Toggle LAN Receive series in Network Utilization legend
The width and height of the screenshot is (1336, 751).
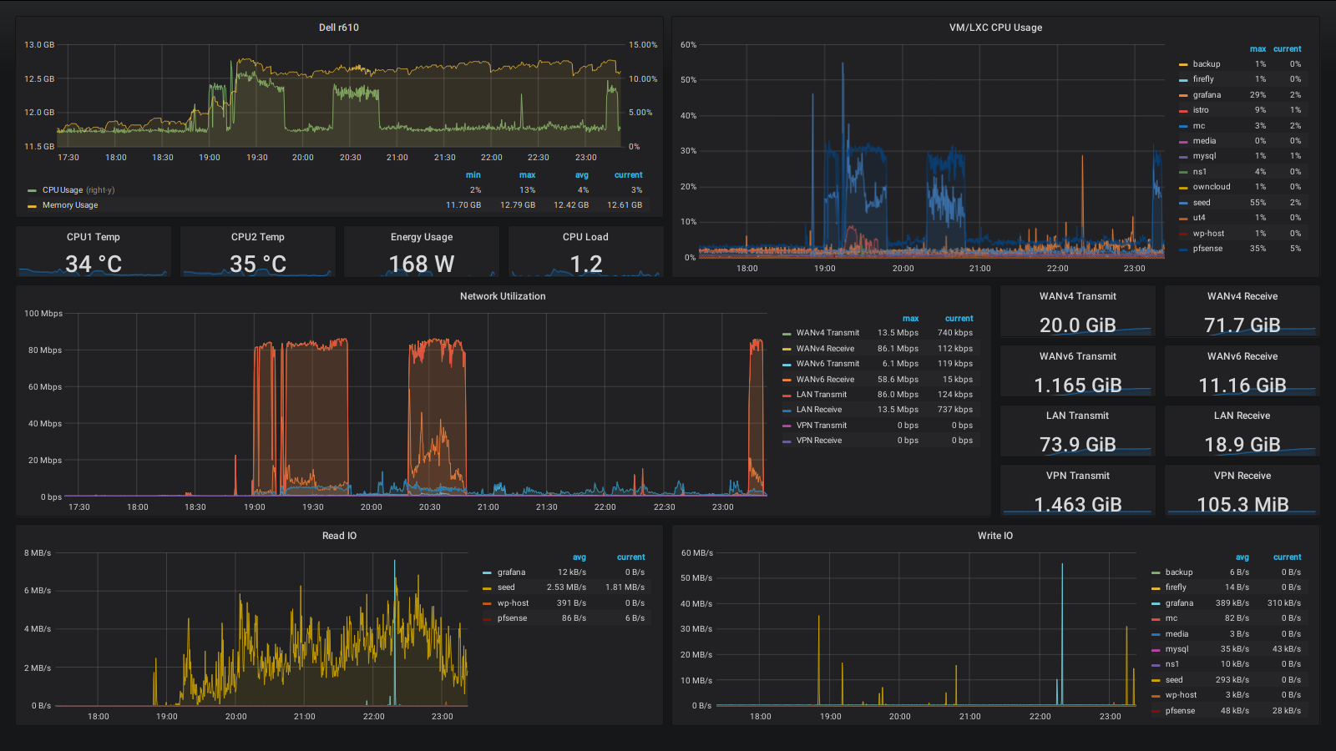point(818,410)
